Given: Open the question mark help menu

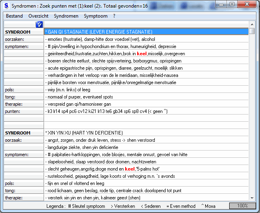Looking at the screenshot, I should pyautogui.click(x=114, y=16).
